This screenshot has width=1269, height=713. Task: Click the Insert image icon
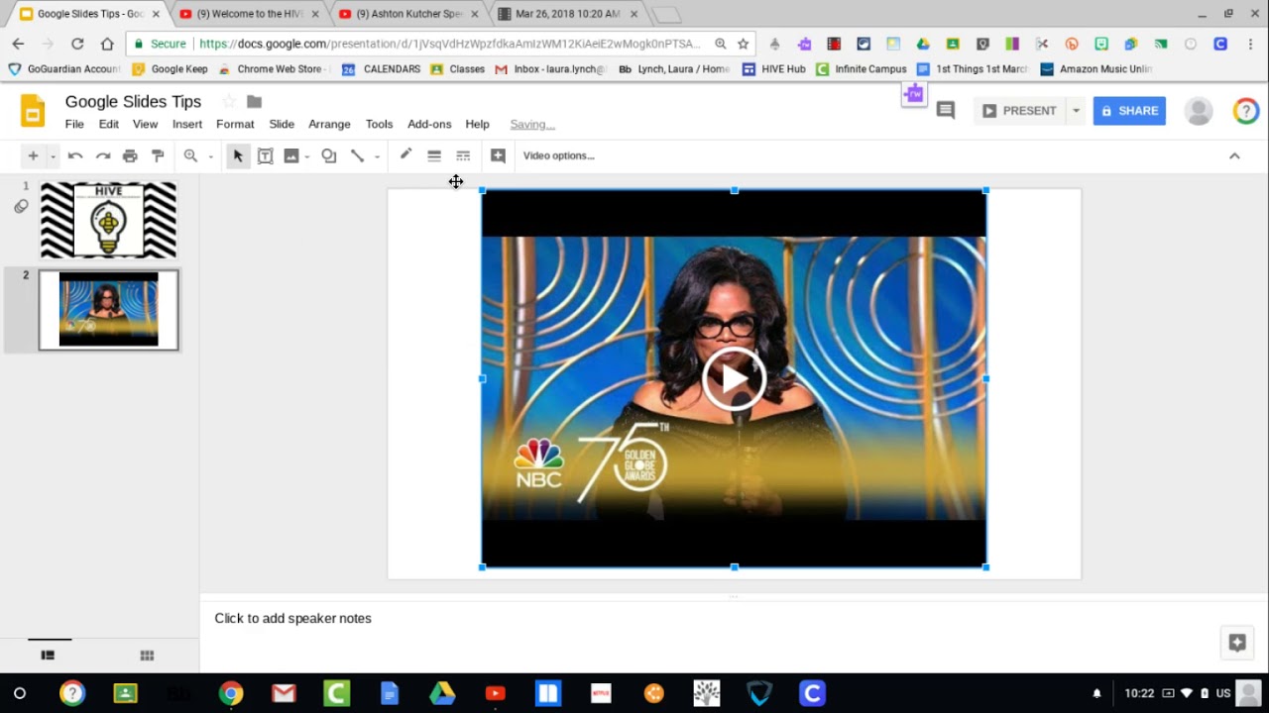(291, 155)
